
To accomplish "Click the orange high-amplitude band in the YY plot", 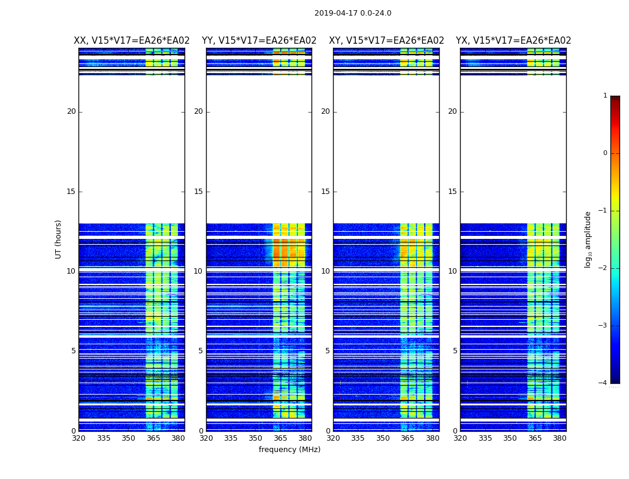I will (289, 253).
